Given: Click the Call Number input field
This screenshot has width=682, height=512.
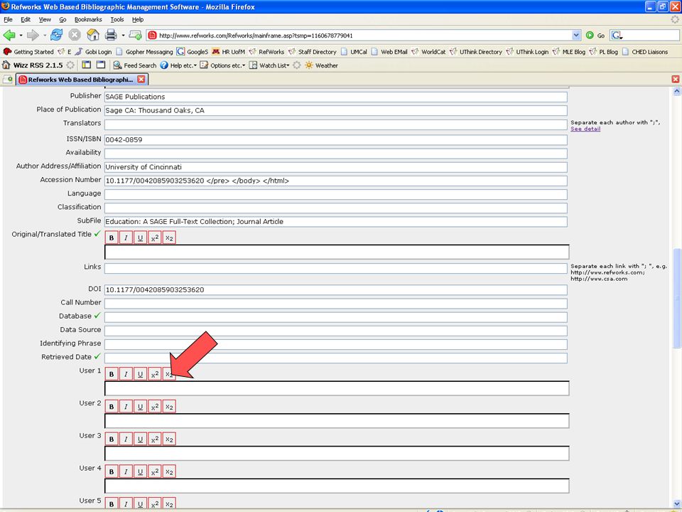Looking at the screenshot, I should coord(336,304).
